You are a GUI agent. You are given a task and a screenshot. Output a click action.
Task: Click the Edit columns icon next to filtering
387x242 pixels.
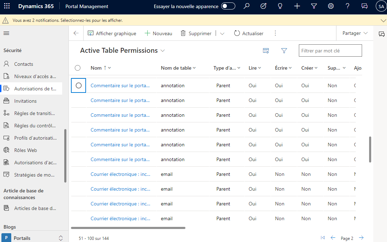266,51
